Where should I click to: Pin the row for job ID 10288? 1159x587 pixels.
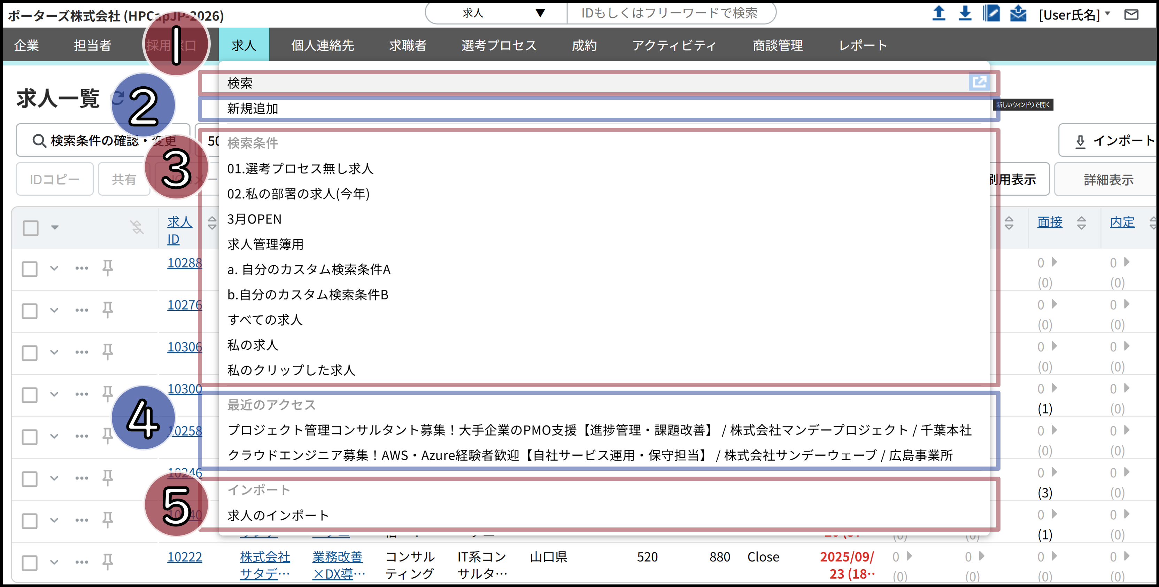point(108,268)
